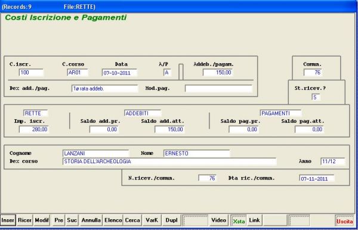Screen dimensions: 358x230
Task: Click the Costi Iscrizione e Pagamenti heading
Action: pos(66,17)
